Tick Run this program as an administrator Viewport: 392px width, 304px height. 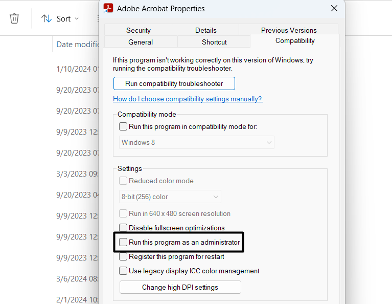pyautogui.click(x=123, y=242)
